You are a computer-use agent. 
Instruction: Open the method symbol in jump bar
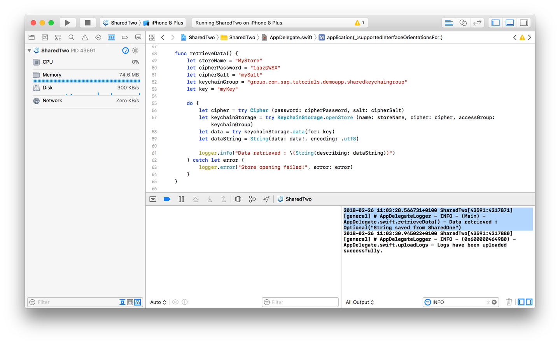pyautogui.click(x=380, y=37)
